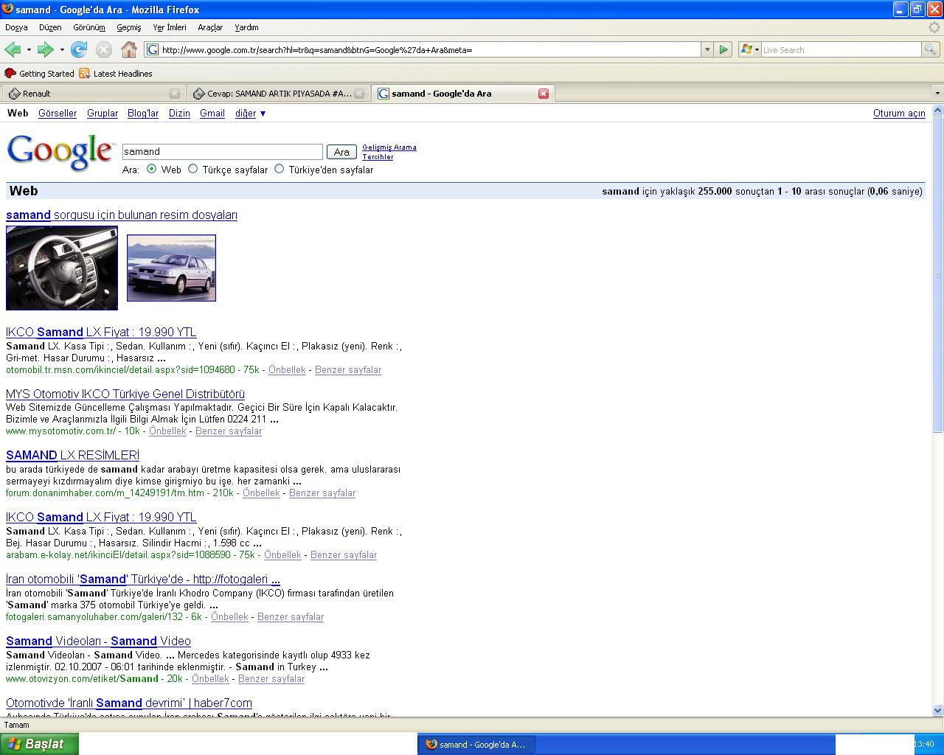Image resolution: width=944 pixels, height=755 pixels.
Task: Open the Yardım menu
Action: pos(246,27)
